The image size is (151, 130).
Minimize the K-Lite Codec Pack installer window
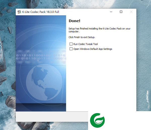point(111,12)
